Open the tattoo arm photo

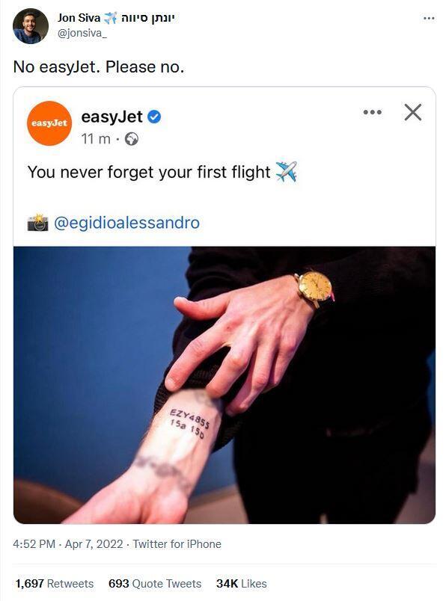[224, 385]
